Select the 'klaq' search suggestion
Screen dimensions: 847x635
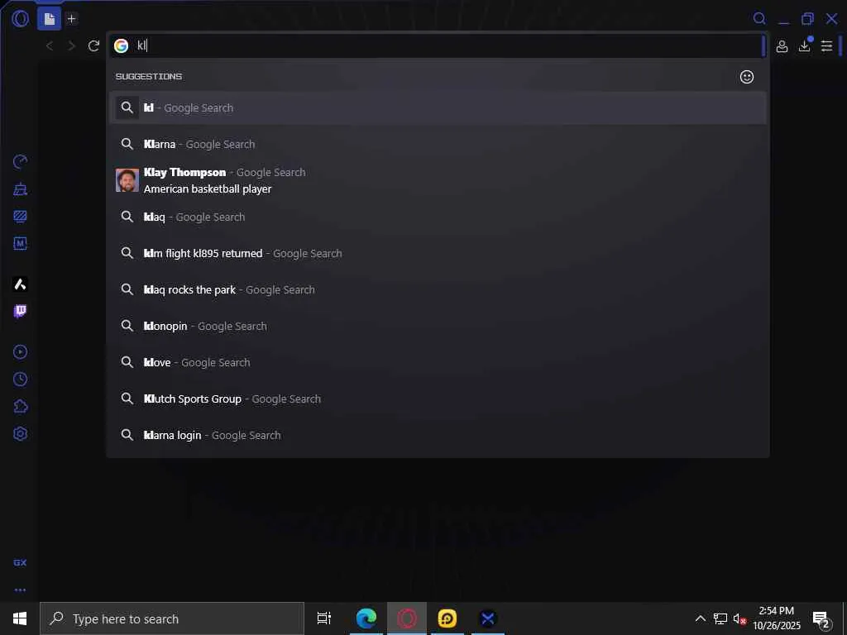pyautogui.click(x=438, y=217)
